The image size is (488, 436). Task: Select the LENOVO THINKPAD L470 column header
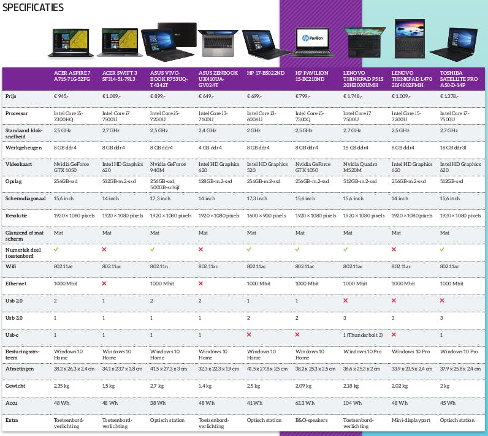tap(412, 79)
